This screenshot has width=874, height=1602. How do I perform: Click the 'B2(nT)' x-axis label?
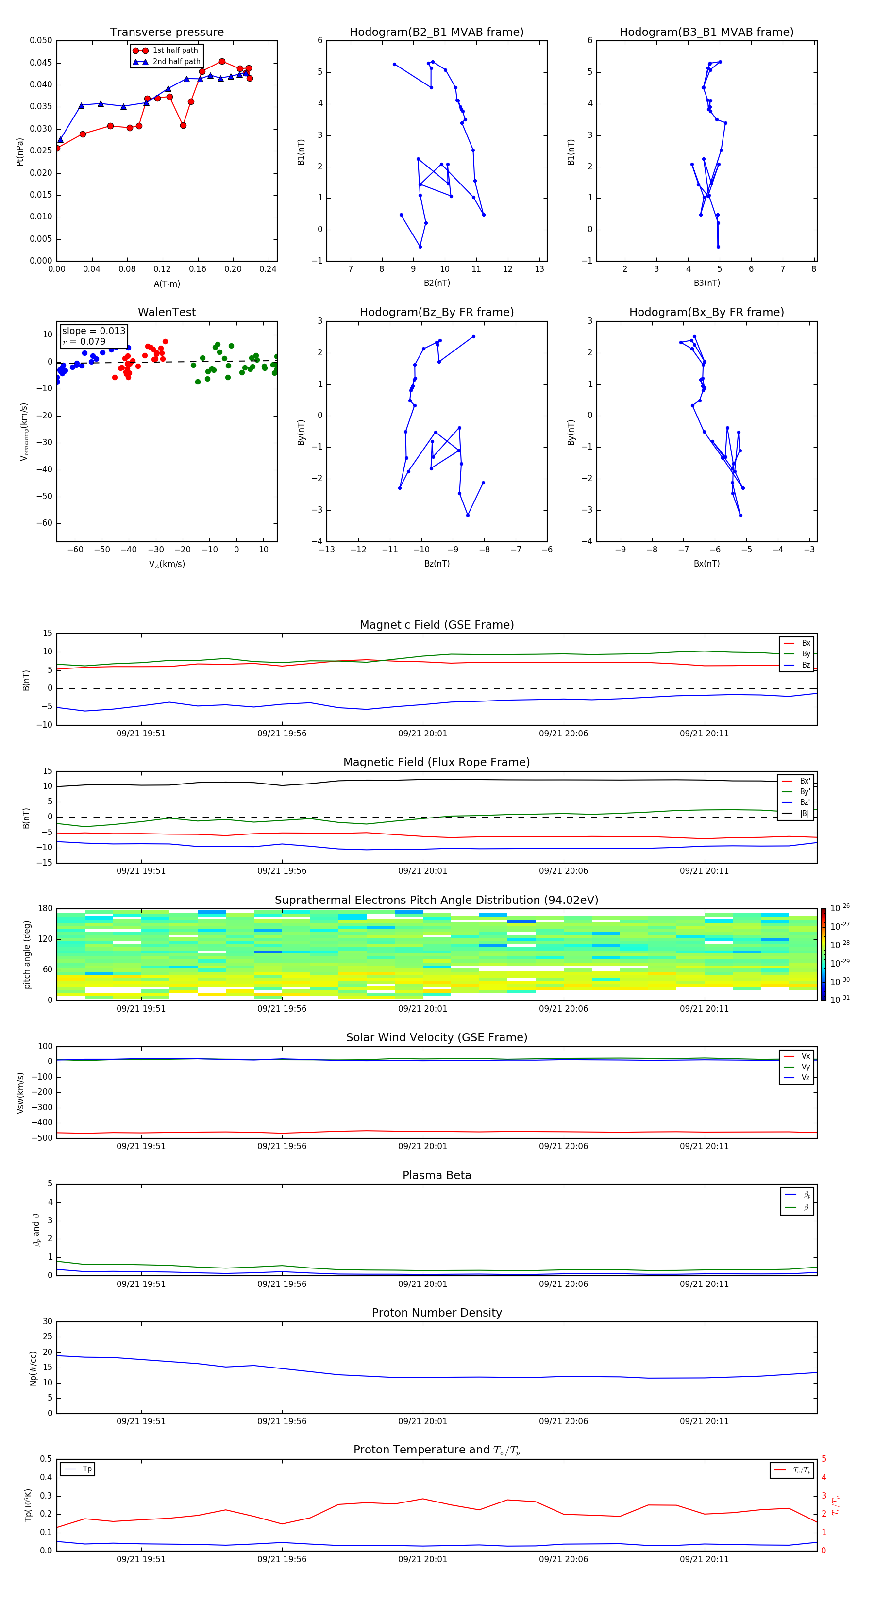[437, 283]
